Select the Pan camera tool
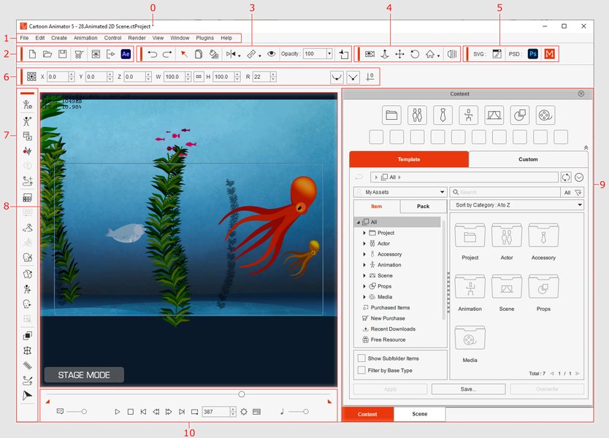 coord(399,54)
